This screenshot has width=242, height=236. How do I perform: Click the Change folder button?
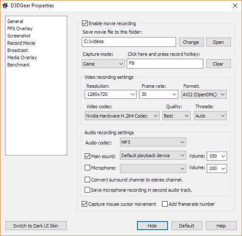(191, 42)
